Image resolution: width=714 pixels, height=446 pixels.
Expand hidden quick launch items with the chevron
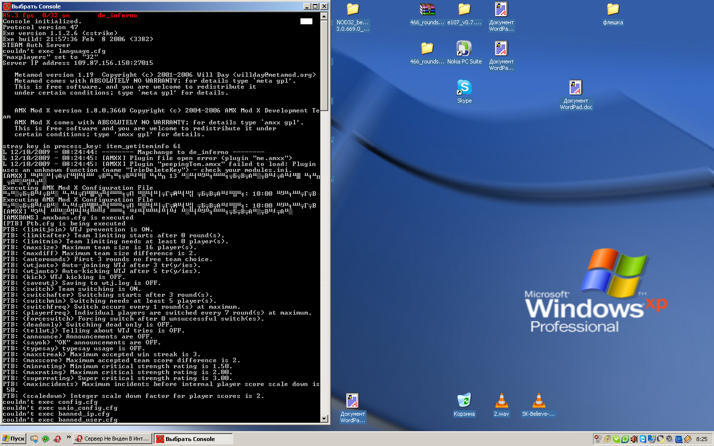point(68,437)
